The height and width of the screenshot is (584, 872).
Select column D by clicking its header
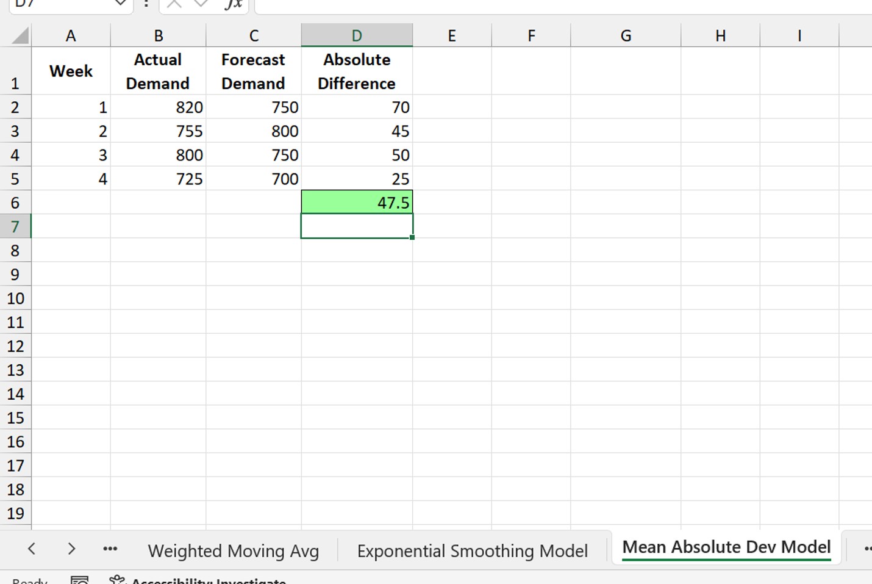click(357, 35)
